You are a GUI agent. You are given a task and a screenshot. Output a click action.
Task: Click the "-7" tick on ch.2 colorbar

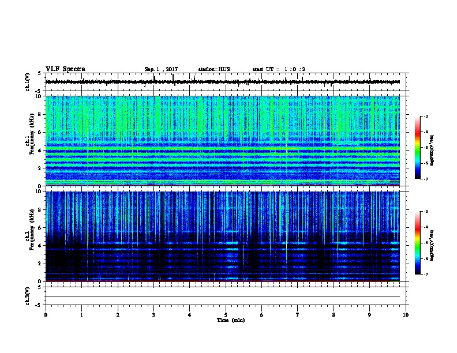pos(425,274)
